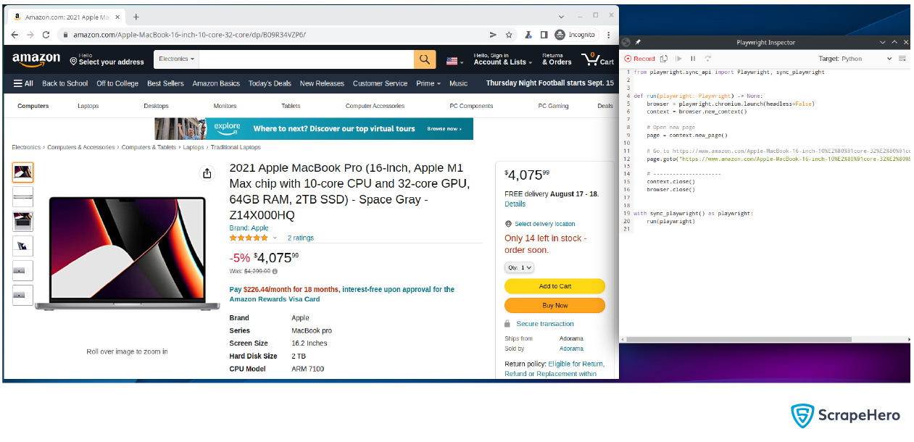Click the explore virtual tours banner
This screenshot has height=442, width=914.
click(x=314, y=129)
